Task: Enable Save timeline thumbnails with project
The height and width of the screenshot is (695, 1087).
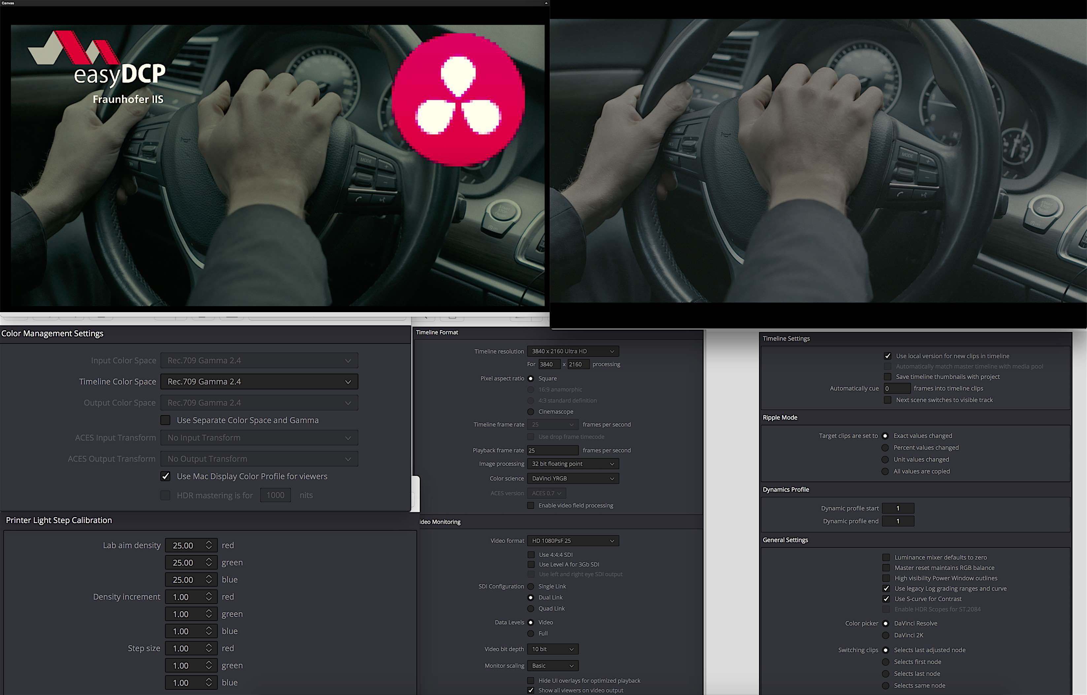Action: pyautogui.click(x=887, y=377)
